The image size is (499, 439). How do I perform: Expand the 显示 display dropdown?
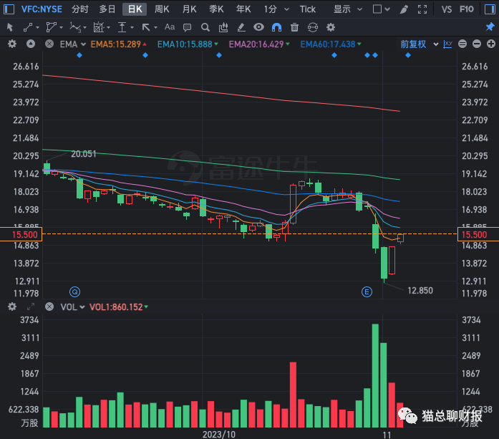tap(346, 9)
